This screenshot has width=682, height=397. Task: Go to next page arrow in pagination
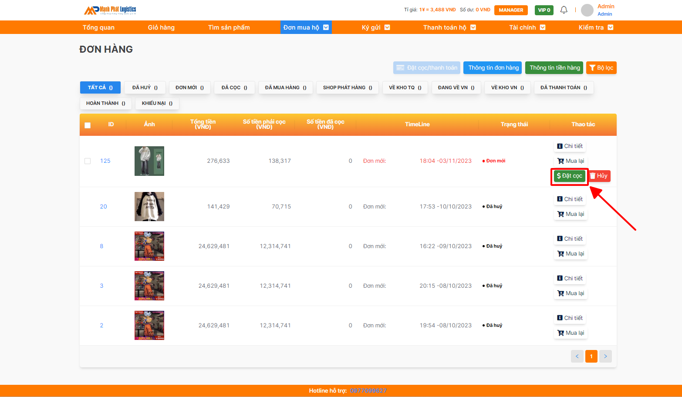click(x=605, y=357)
